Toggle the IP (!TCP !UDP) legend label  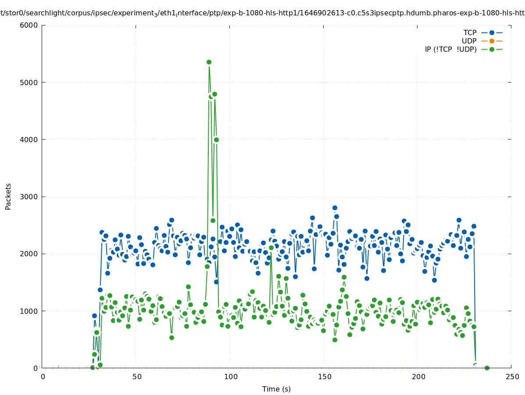click(x=450, y=49)
